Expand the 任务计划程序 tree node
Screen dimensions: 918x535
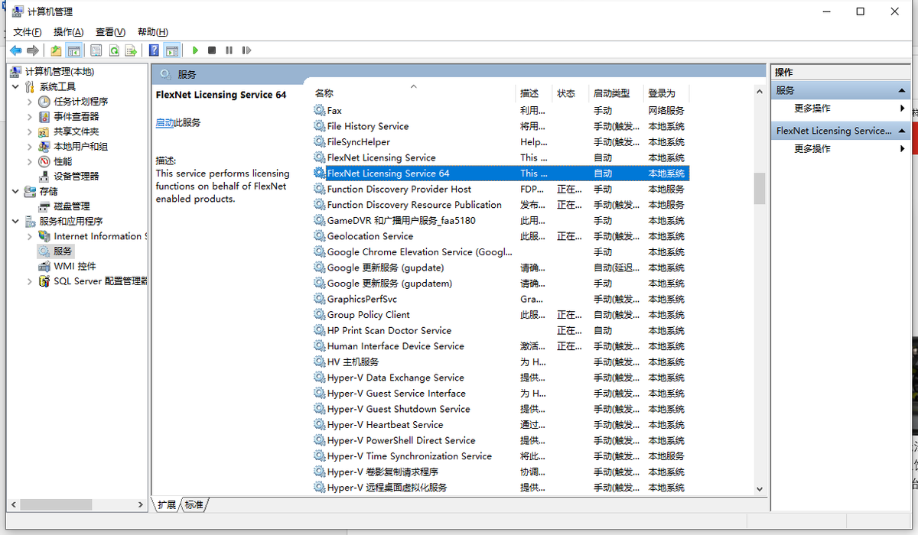click(30, 102)
